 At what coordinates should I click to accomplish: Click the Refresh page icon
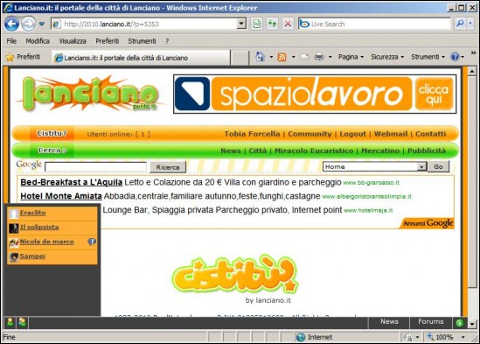pos(272,24)
